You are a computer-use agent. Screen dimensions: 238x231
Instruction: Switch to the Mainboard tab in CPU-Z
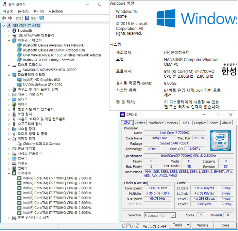click(x=156, y=123)
